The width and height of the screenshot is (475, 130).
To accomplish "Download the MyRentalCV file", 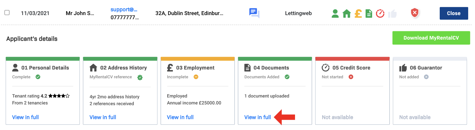I will point(431,38).
